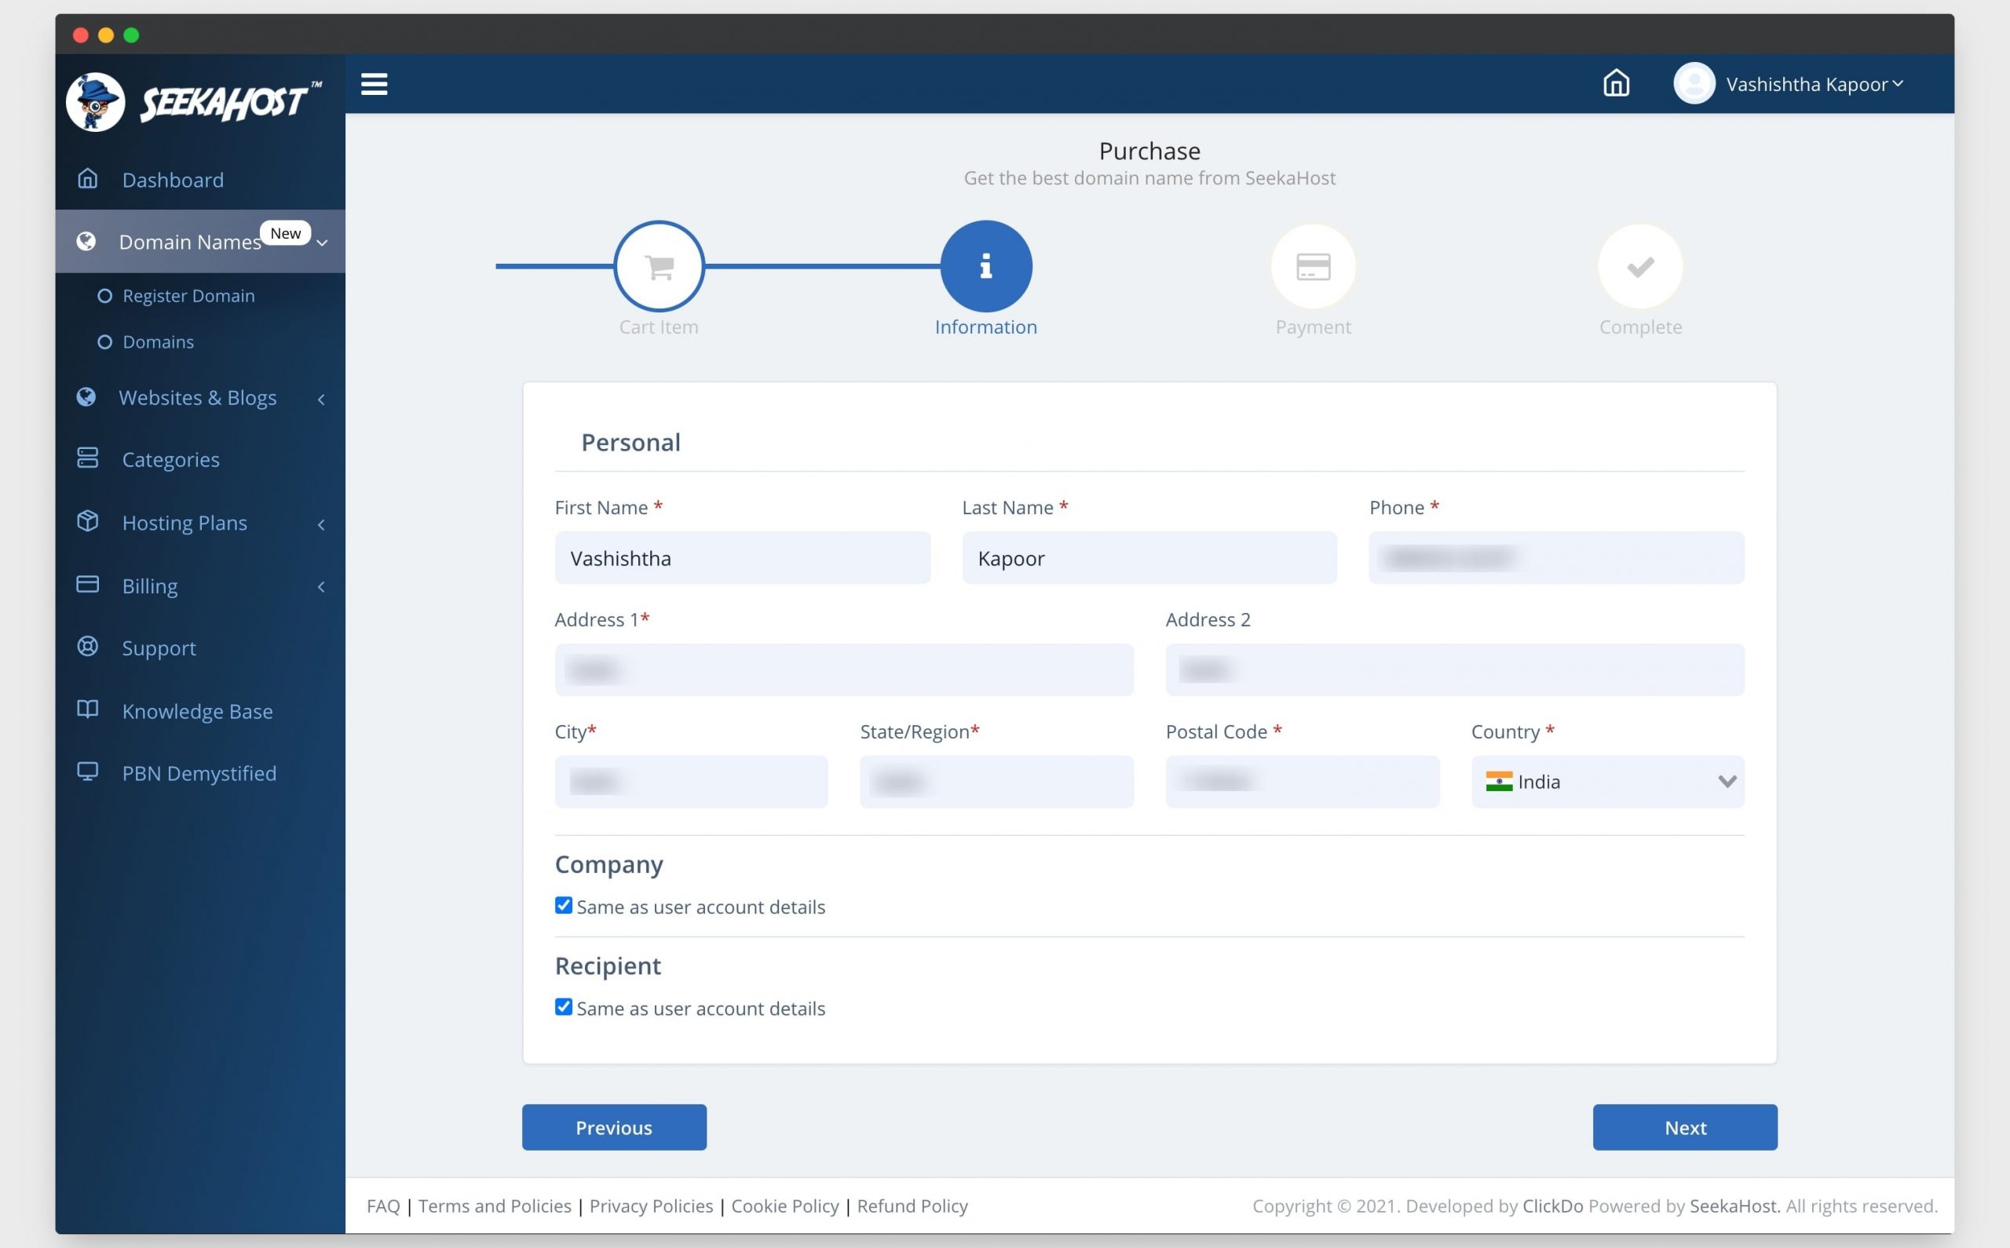Image resolution: width=2010 pixels, height=1248 pixels.
Task: Click the First Name input field
Action: [x=744, y=558]
